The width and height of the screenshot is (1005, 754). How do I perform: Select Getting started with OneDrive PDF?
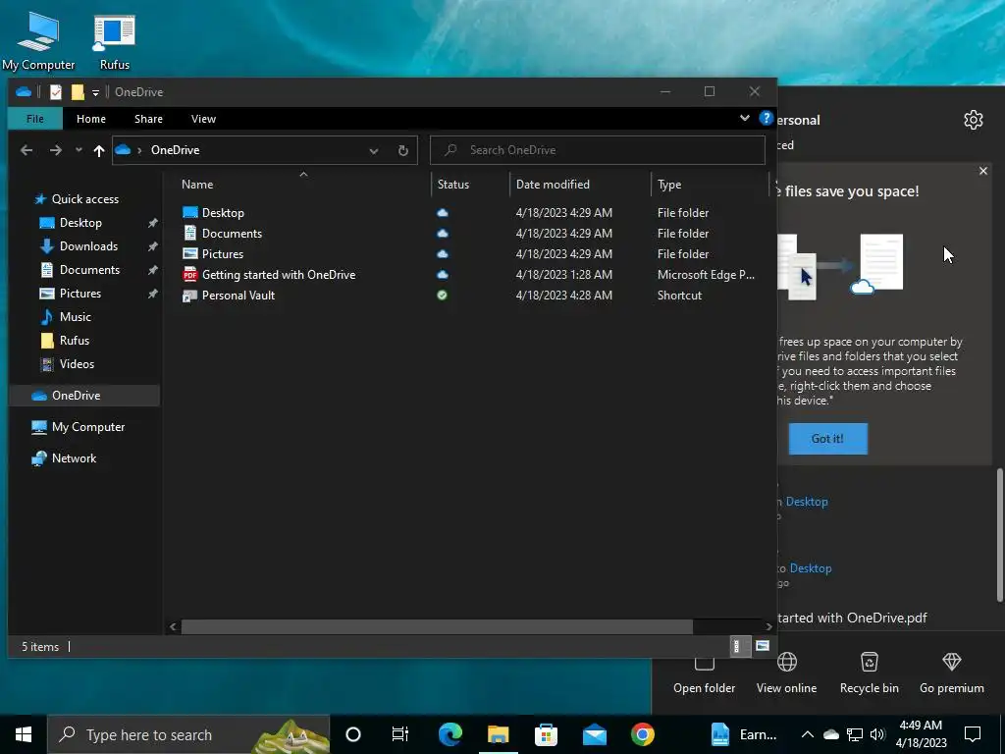pyautogui.click(x=278, y=275)
